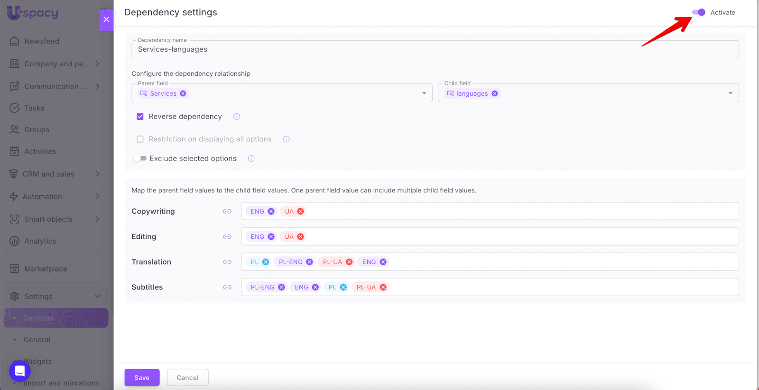Open the Parent field dropdown arrow
The width and height of the screenshot is (759, 390).
pos(424,93)
